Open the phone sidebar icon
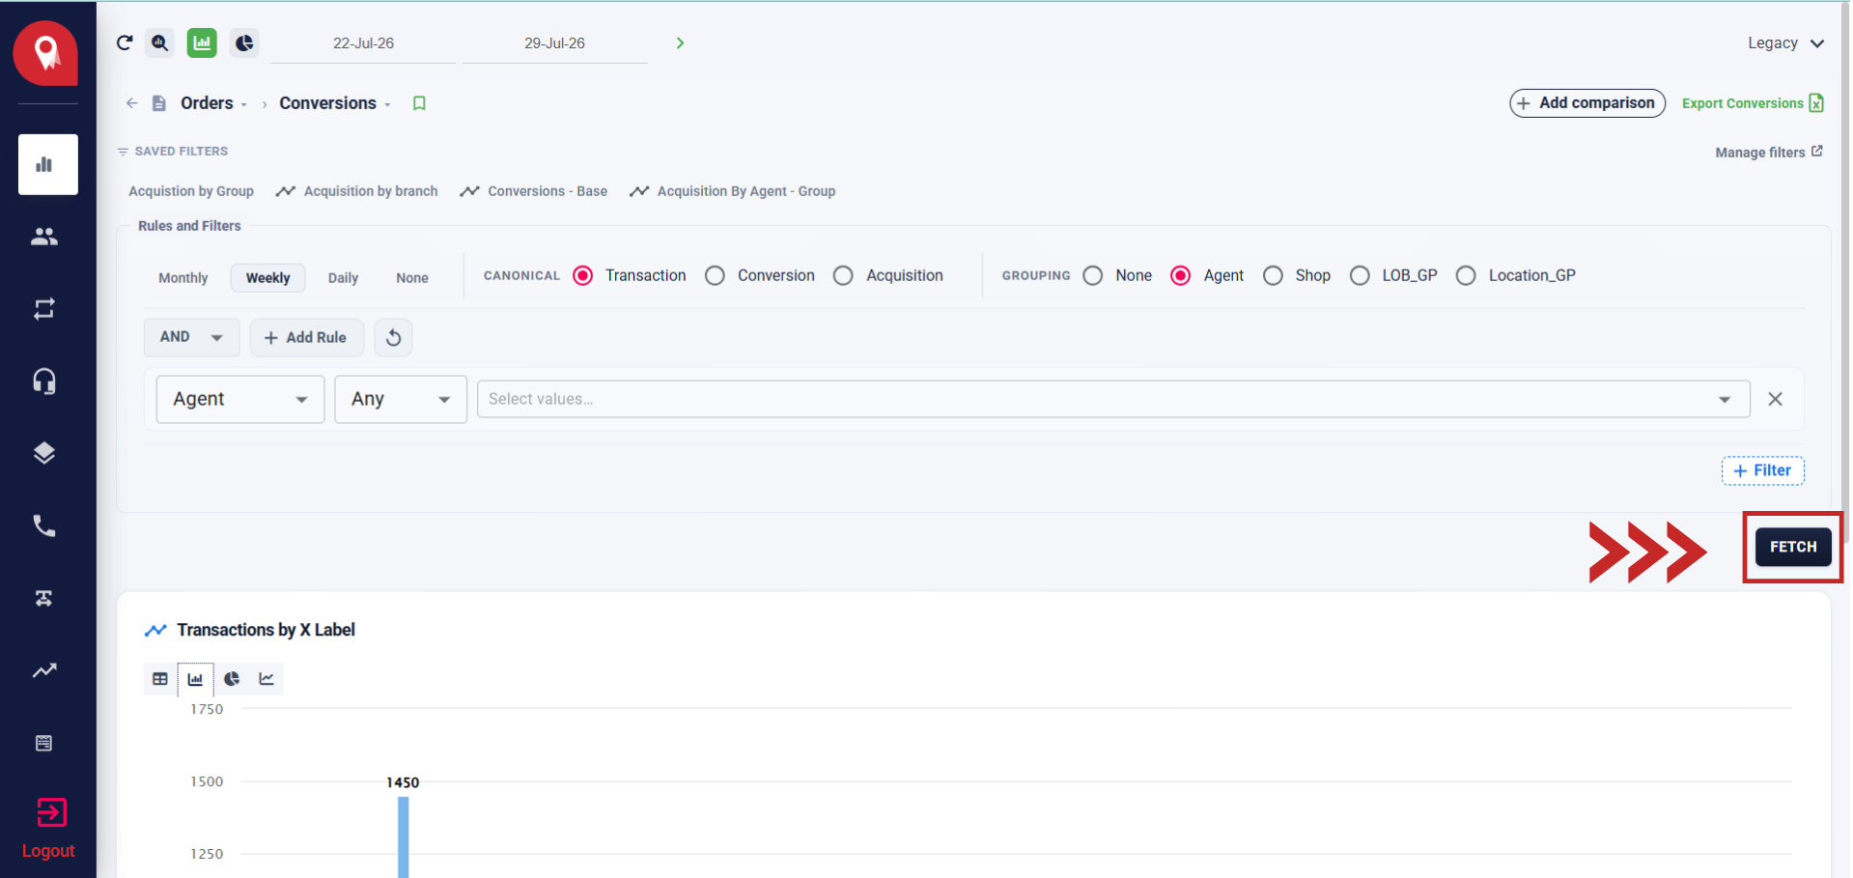Image resolution: width=1853 pixels, height=878 pixels. pos(44,525)
